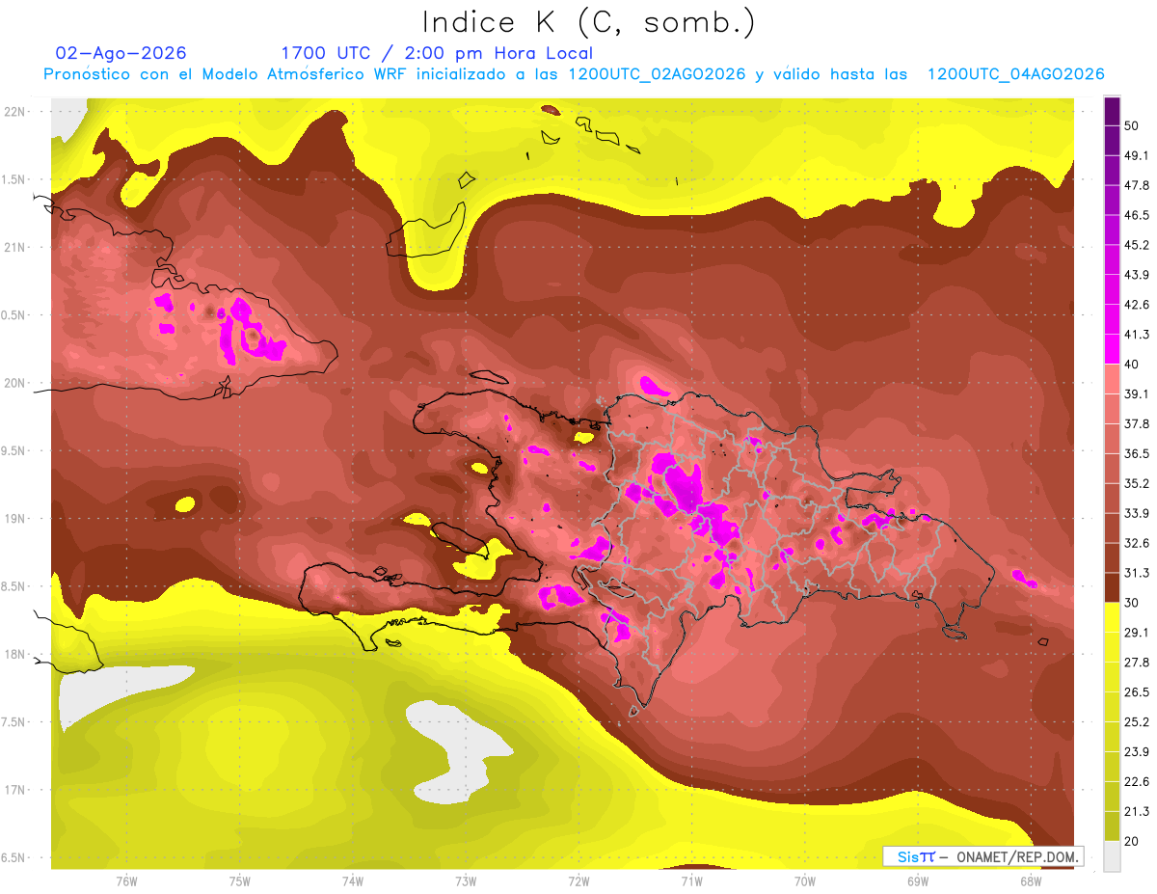Click the legend value "32.6"
This screenshot has width=1157, height=894.
(x=1137, y=543)
